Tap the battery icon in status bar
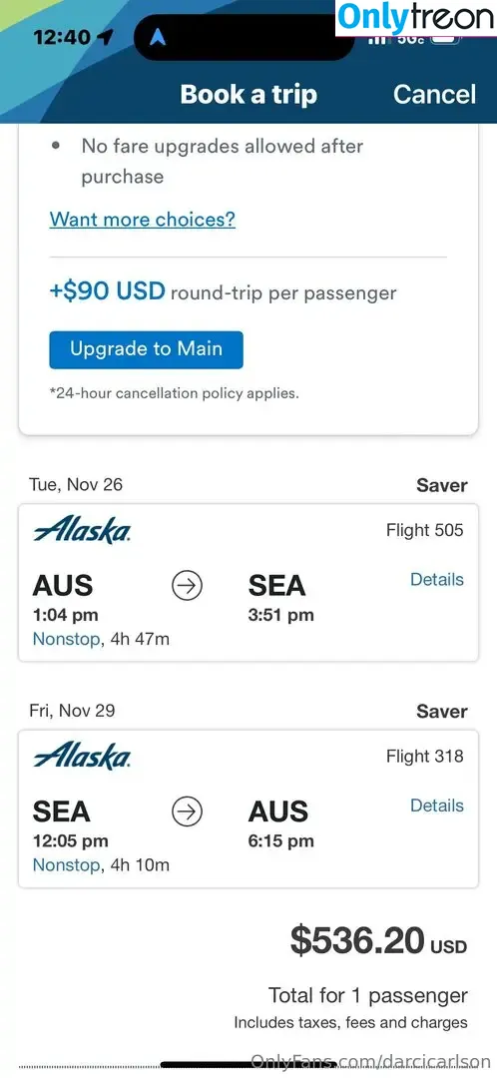The height and width of the screenshot is (1078, 497). pos(446,39)
